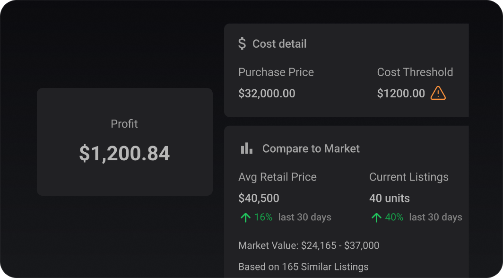Select the $1200.00 threshold value
Image resolution: width=503 pixels, height=278 pixels.
(x=401, y=93)
